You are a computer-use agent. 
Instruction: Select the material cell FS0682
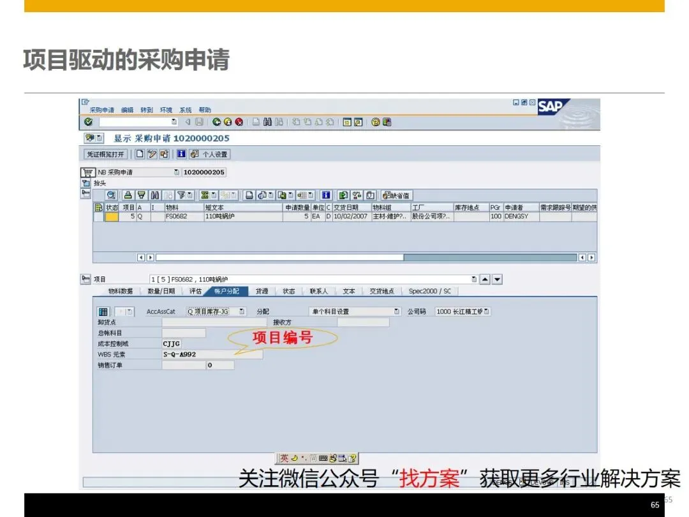pyautogui.click(x=184, y=216)
